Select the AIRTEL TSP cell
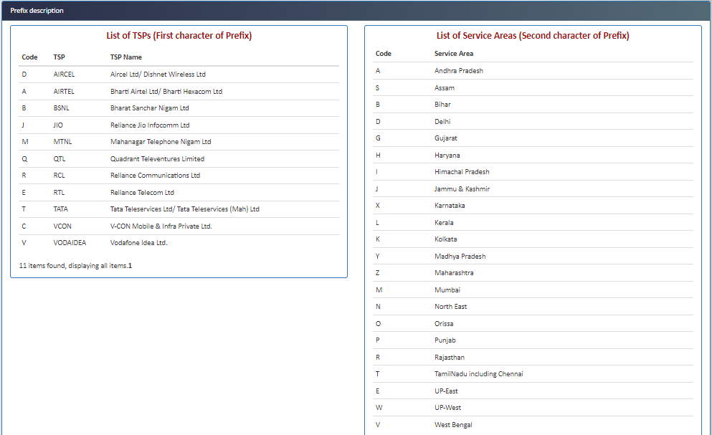The width and height of the screenshot is (712, 435). tap(64, 91)
